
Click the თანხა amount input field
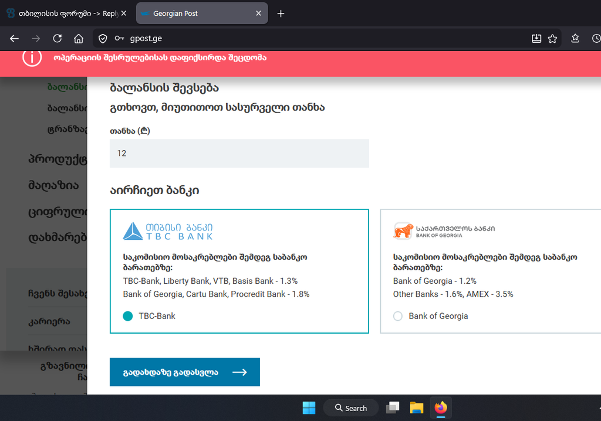click(239, 153)
